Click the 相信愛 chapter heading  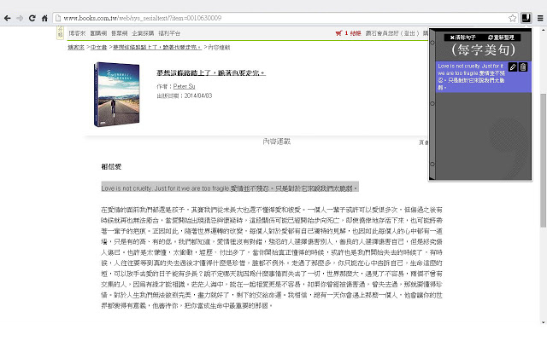pos(111,167)
